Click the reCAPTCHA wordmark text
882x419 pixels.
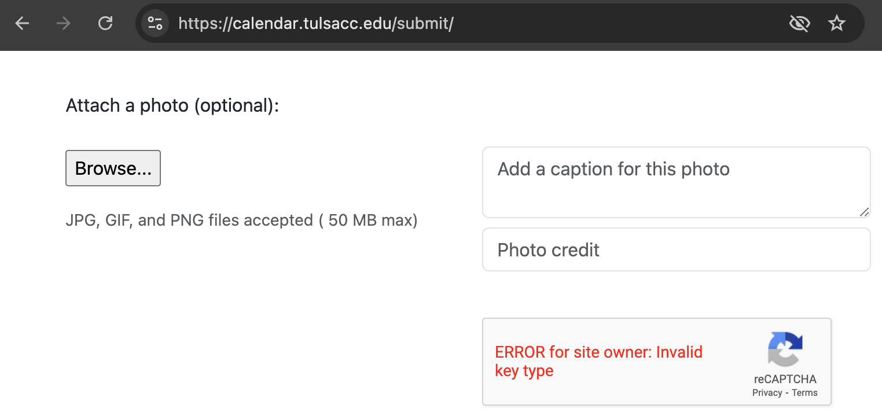tap(785, 379)
